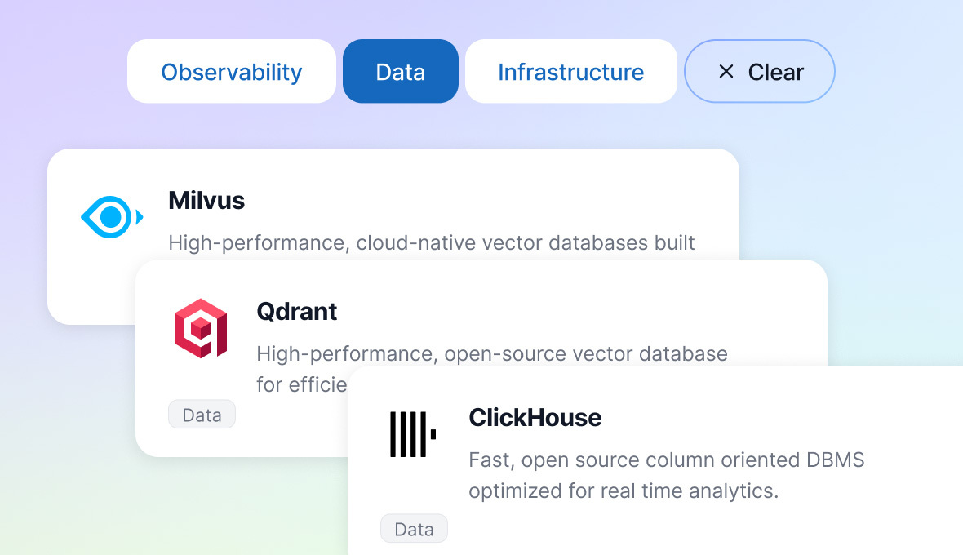Screen dimensions: 963x555
Task: Click the Infrastructure label text
Action: click(571, 73)
